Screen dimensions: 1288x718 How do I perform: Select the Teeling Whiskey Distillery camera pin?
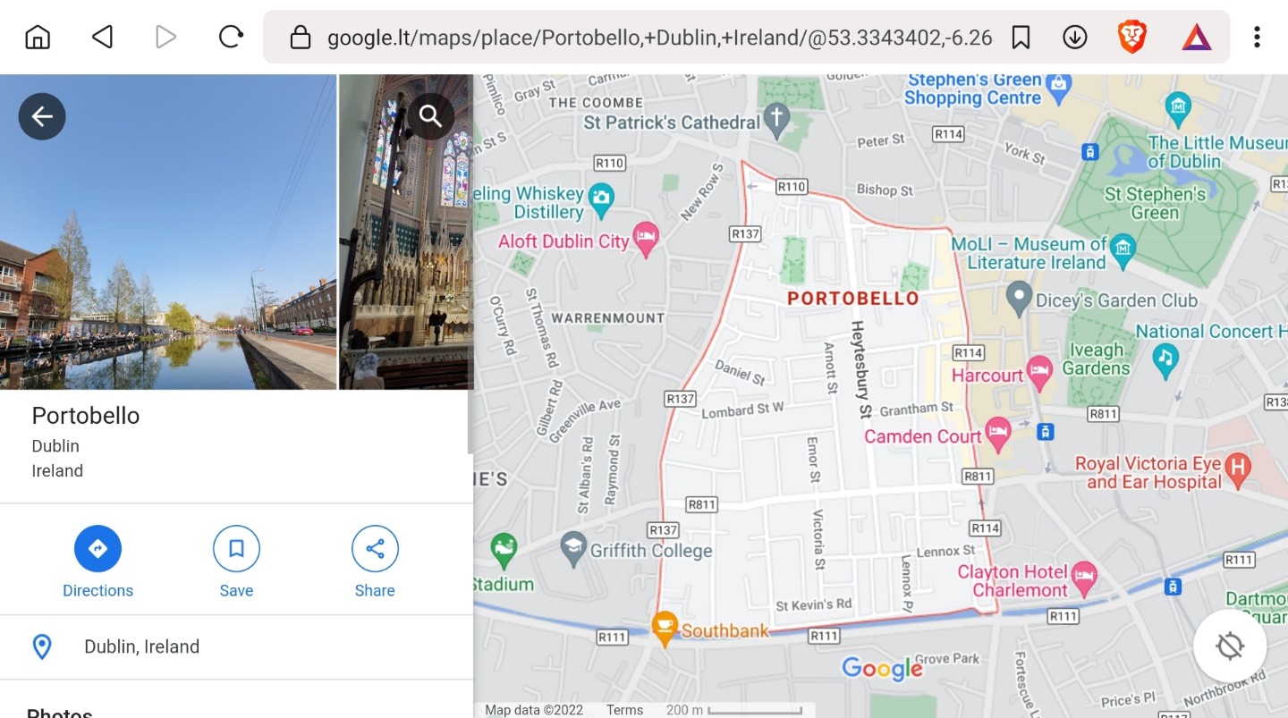point(601,199)
